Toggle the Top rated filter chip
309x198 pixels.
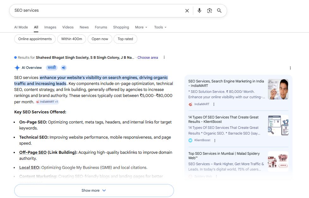(125, 39)
